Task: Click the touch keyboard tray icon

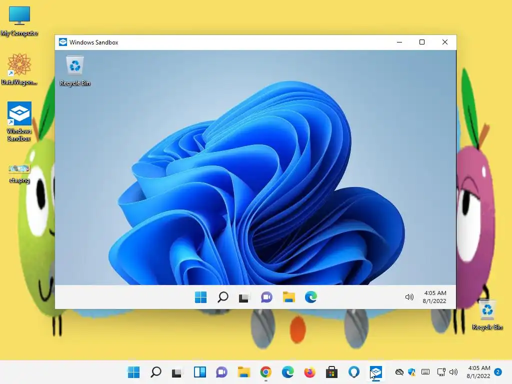Action: tap(425, 372)
